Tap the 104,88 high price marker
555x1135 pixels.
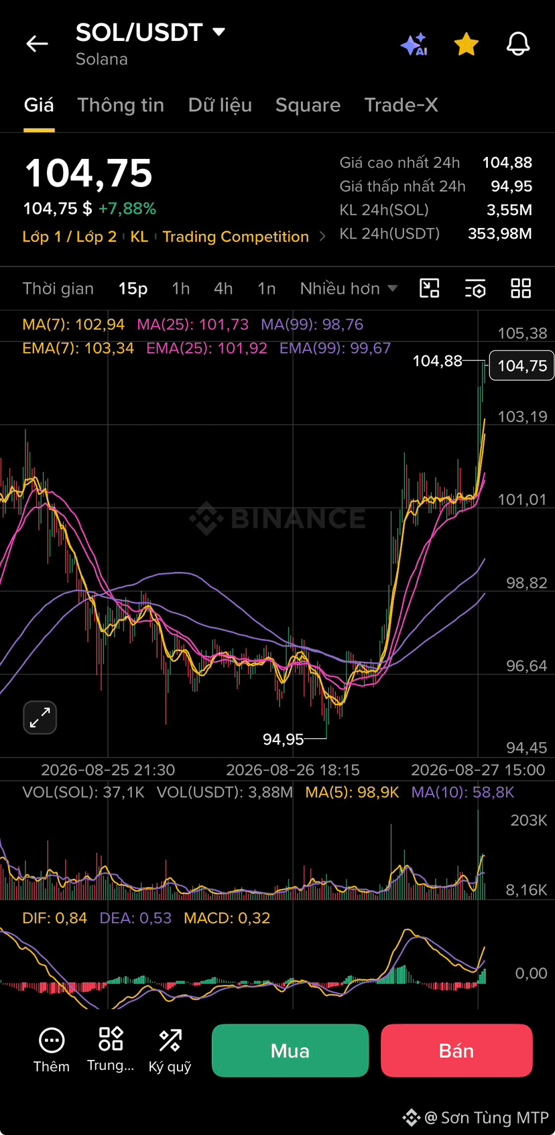(x=437, y=361)
